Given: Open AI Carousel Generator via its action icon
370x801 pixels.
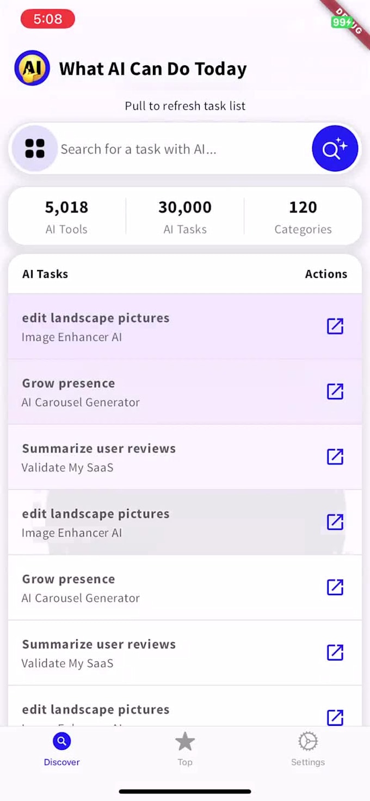Looking at the screenshot, I should coord(335,392).
